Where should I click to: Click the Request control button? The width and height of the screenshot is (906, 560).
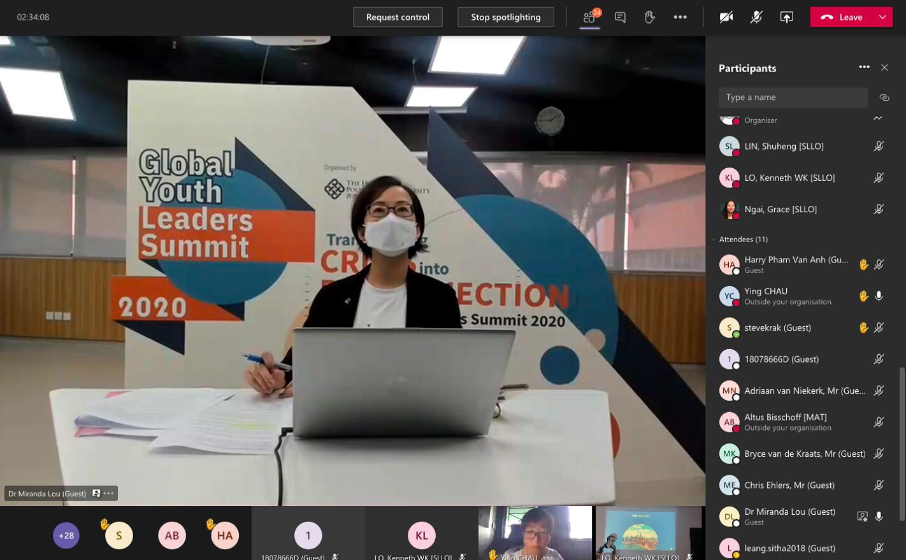click(398, 17)
